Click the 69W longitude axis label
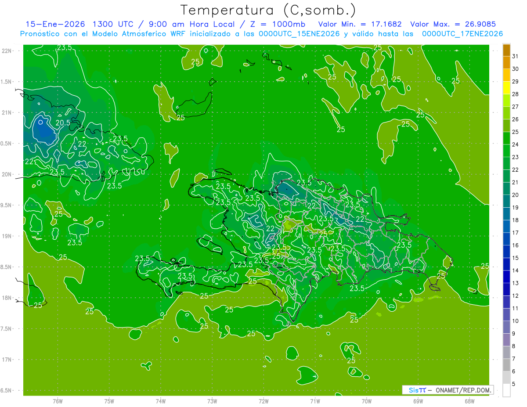 tap(418, 401)
